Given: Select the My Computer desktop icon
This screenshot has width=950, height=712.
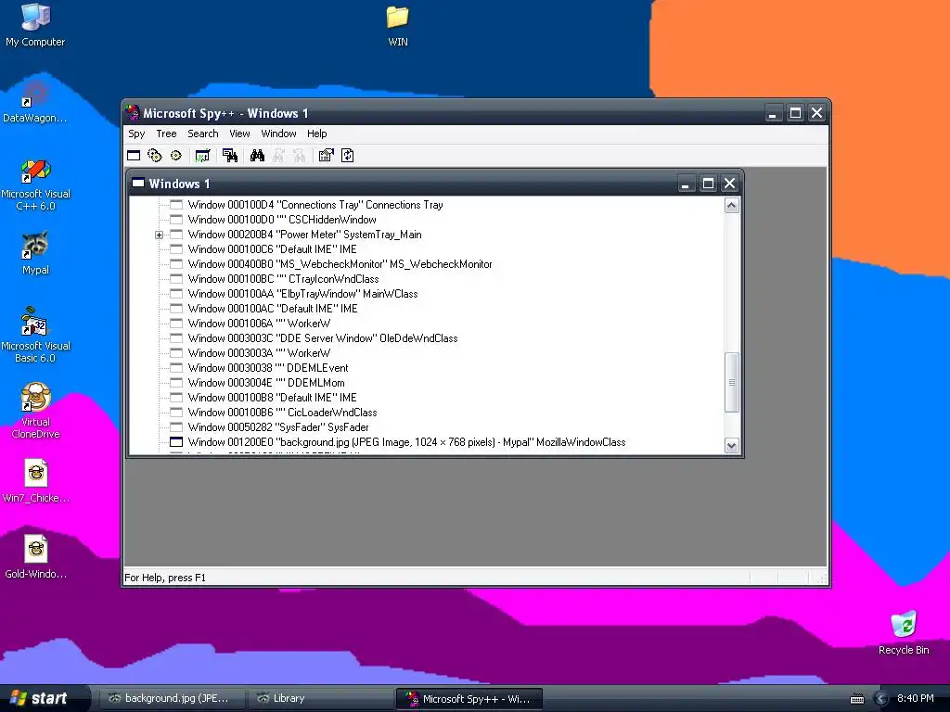Looking at the screenshot, I should 35,25.
